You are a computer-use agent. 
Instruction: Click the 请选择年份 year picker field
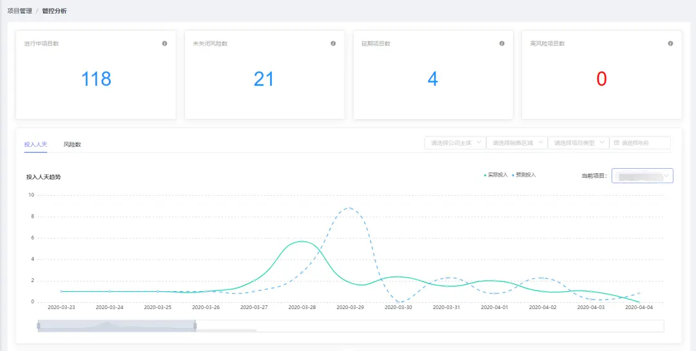click(x=640, y=143)
